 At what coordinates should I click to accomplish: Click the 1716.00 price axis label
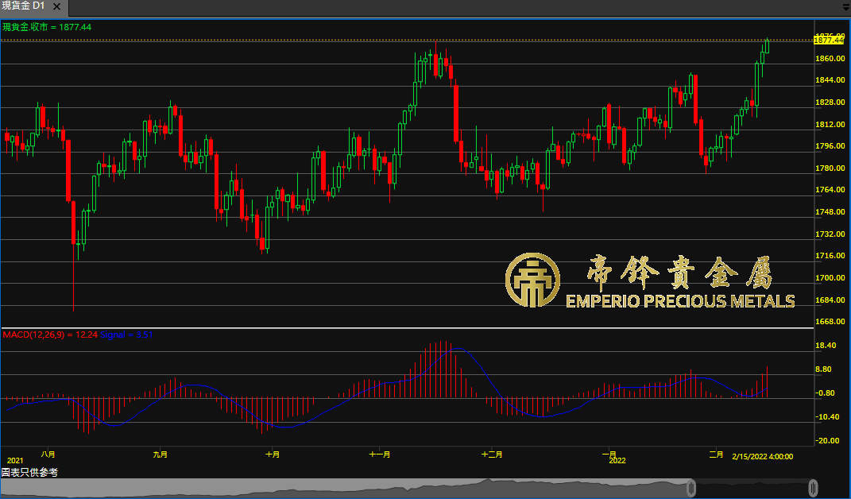click(830, 256)
